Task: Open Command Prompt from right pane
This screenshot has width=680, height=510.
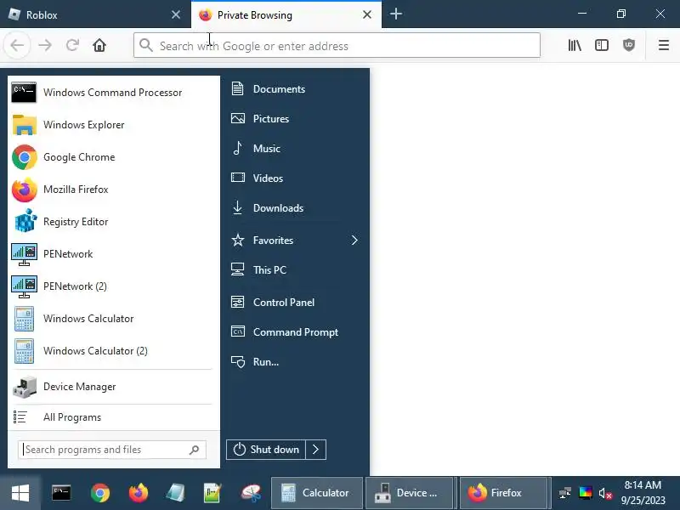Action: [x=295, y=332]
